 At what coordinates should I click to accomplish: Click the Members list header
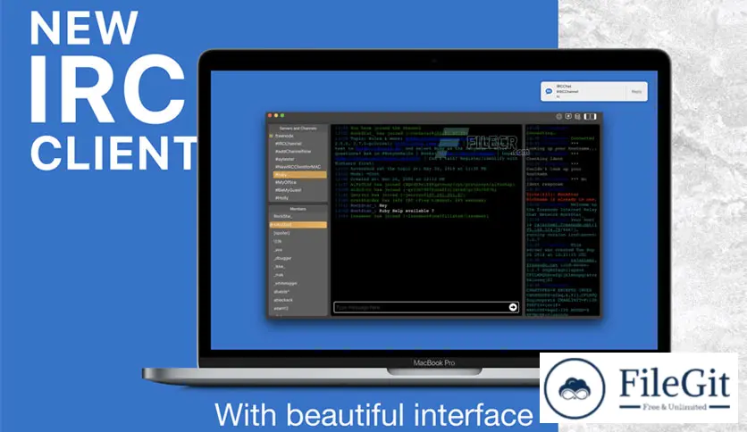click(x=298, y=209)
